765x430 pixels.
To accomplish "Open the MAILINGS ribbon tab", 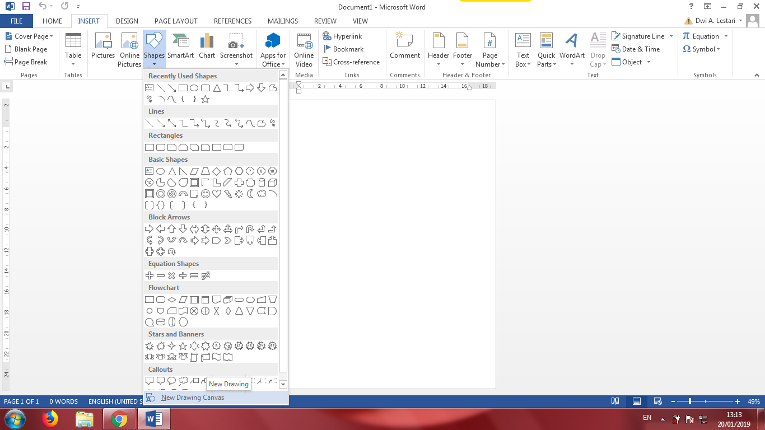I will (x=282, y=21).
